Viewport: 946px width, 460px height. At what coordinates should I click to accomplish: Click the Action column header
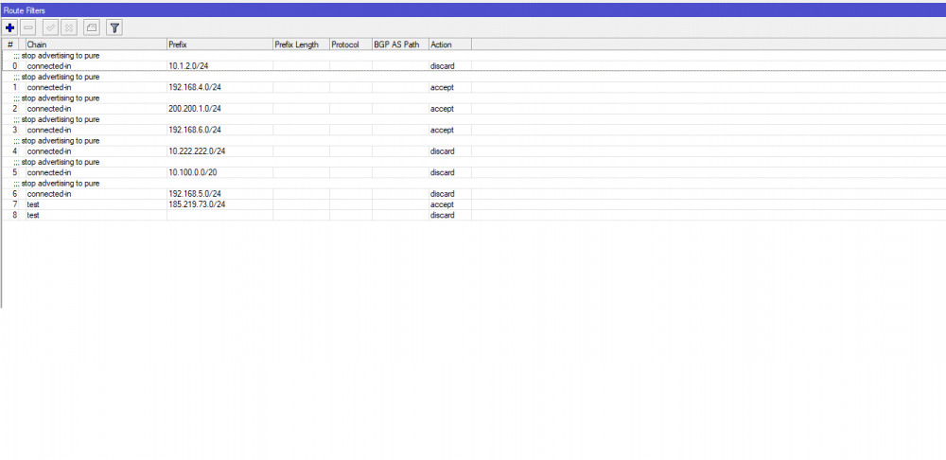(x=449, y=44)
